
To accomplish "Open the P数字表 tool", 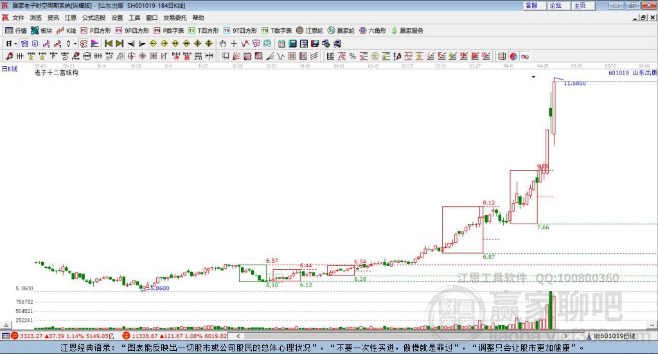I will 169,31.
